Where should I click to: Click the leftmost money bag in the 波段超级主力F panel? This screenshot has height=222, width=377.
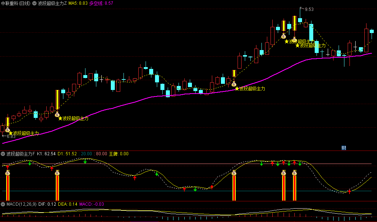pos(8,173)
